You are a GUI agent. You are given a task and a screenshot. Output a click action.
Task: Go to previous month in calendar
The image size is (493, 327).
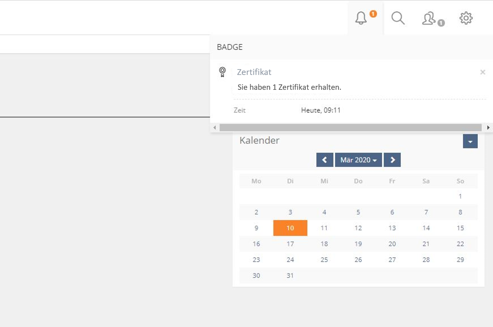click(325, 160)
